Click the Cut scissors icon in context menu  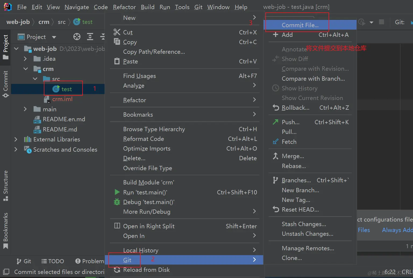[x=117, y=32]
